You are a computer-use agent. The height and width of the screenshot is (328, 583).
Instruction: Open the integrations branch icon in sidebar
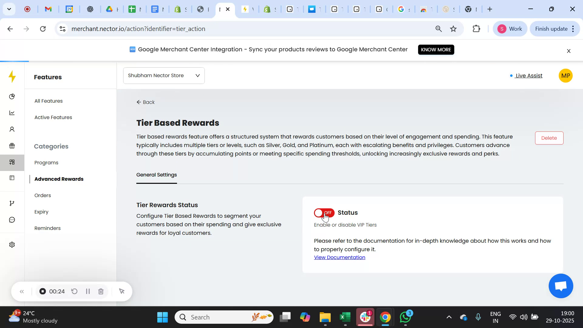pos(12,203)
